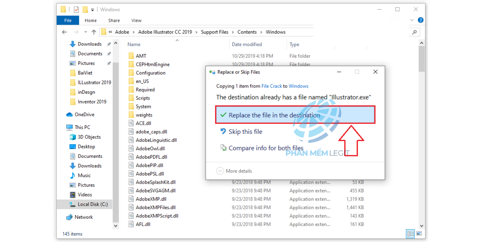Screen dimensions: 481x242
Task: Select the adobe_caps.dll file
Action: 151,132
